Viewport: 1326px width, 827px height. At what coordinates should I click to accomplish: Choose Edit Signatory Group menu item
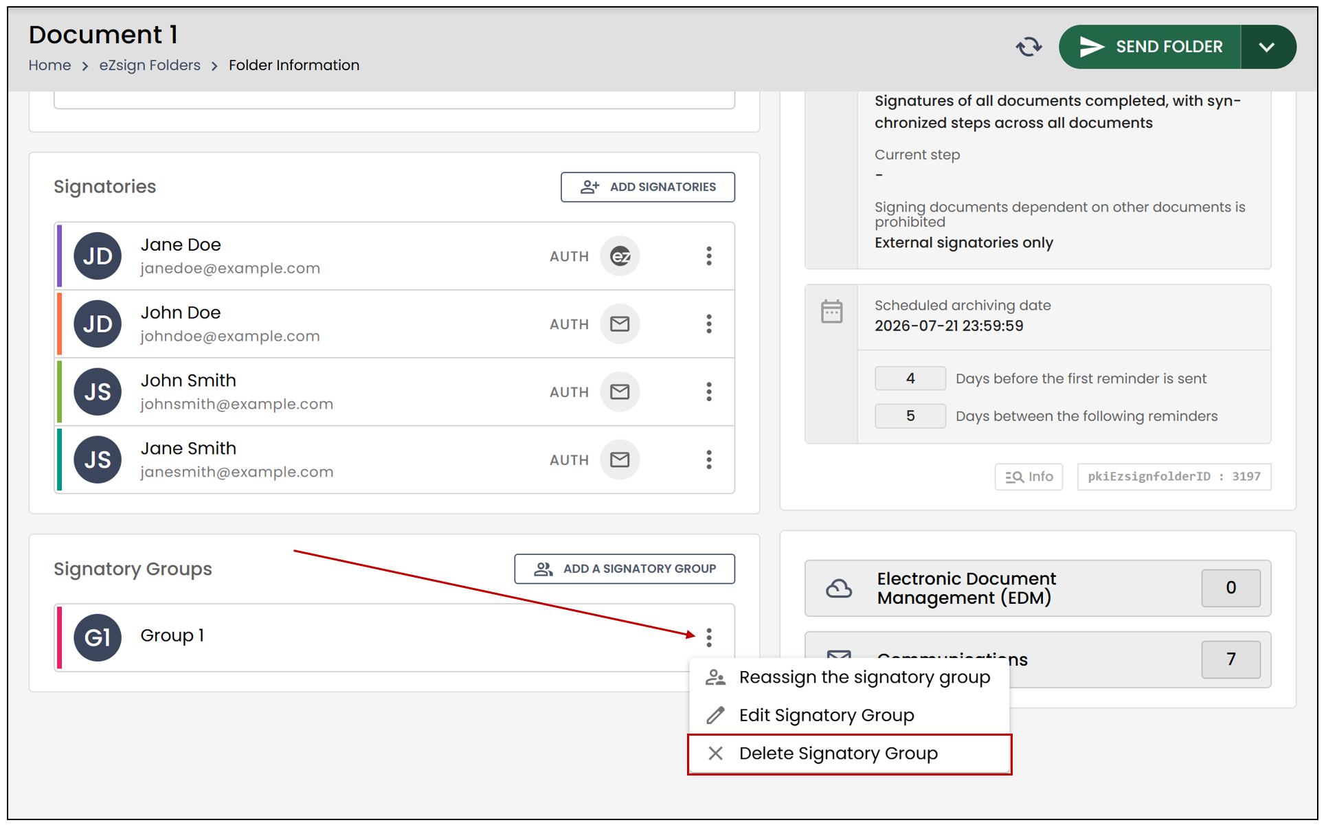(849, 716)
